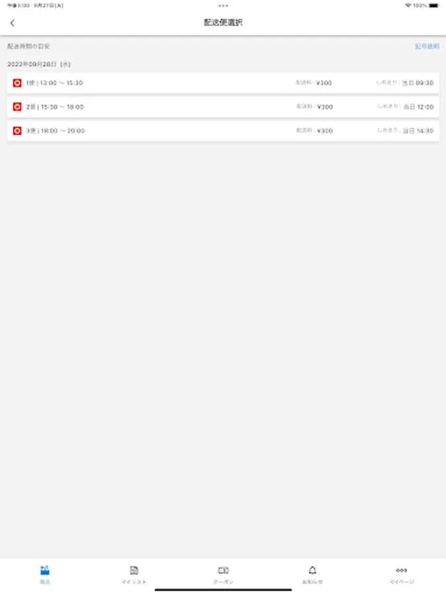The image size is (446, 594).
Task: Tap the three-dot multitasking indicator at top
Action: pyautogui.click(x=223, y=6)
